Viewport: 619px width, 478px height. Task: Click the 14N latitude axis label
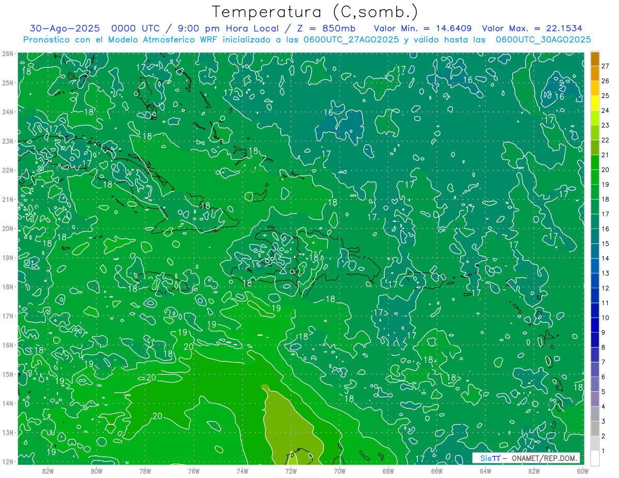pyautogui.click(x=7, y=403)
